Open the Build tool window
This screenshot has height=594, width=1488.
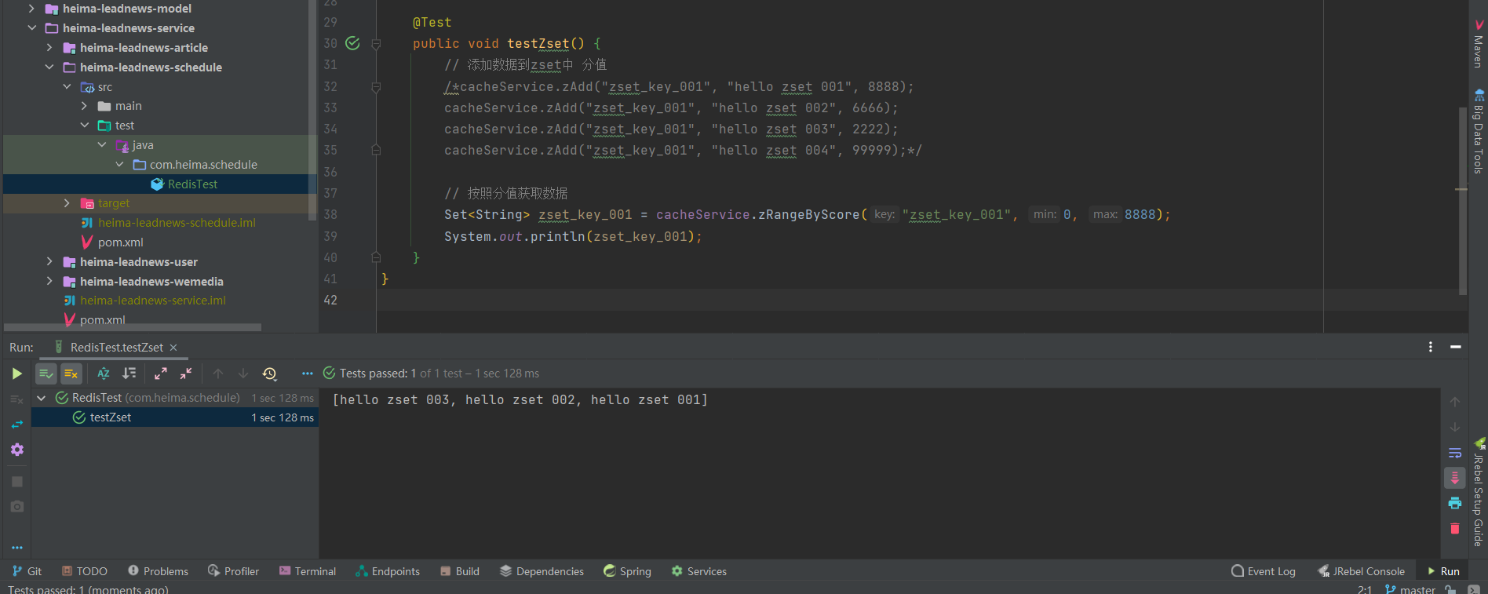tap(460, 571)
